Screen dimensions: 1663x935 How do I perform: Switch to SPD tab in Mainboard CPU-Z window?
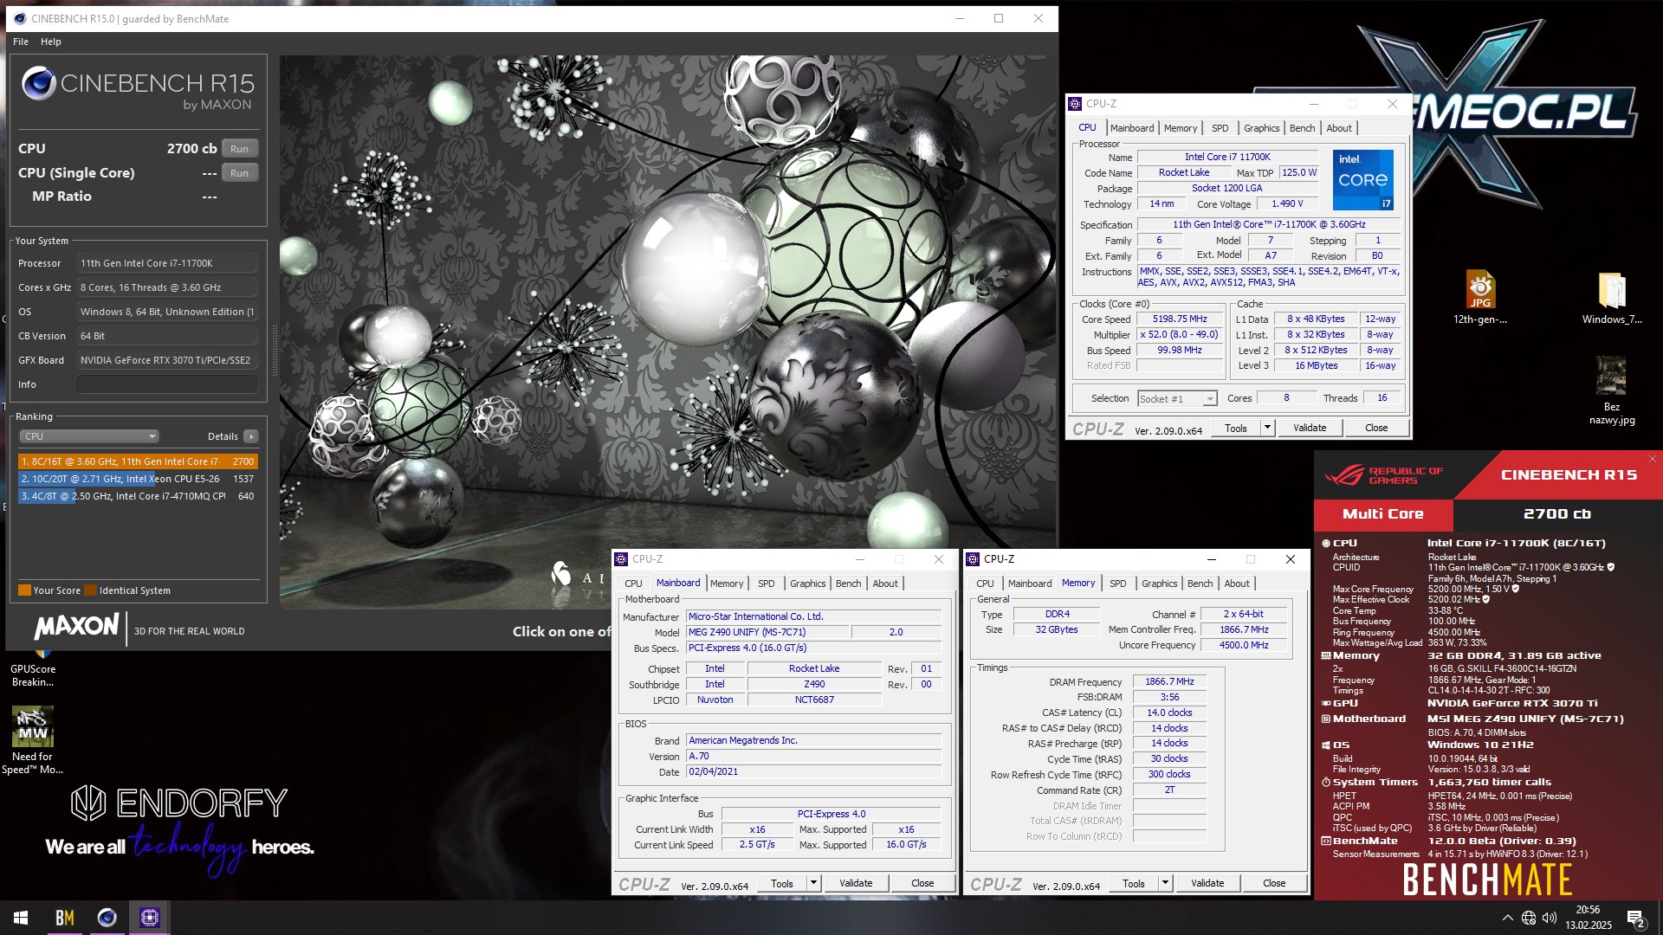point(767,584)
